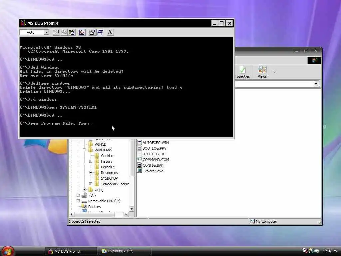Select the wupg folder in tree
The image size is (341, 256).
99,190
